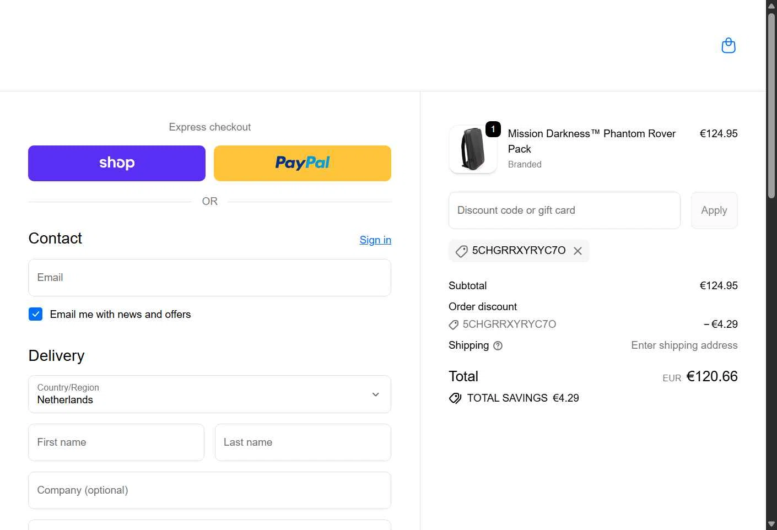This screenshot has width=777, height=530.
Task: Open the shopping bag cart icon
Action: point(729,45)
